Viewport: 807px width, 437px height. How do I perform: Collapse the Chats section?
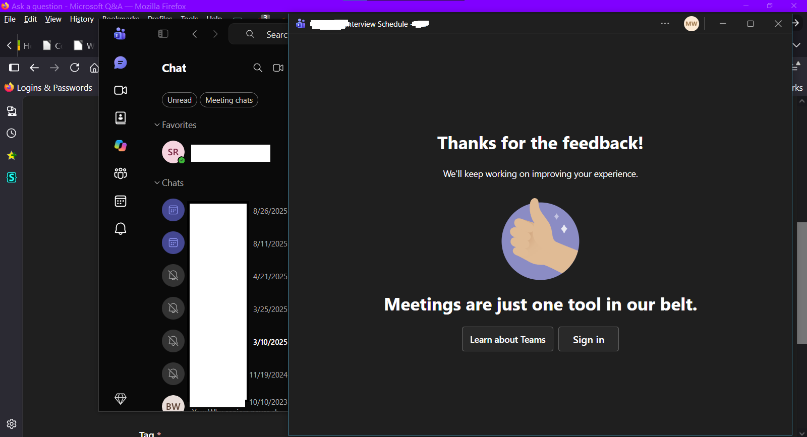[169, 183]
